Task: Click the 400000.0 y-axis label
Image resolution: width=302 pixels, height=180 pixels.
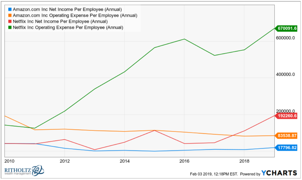Action: pos(285,74)
